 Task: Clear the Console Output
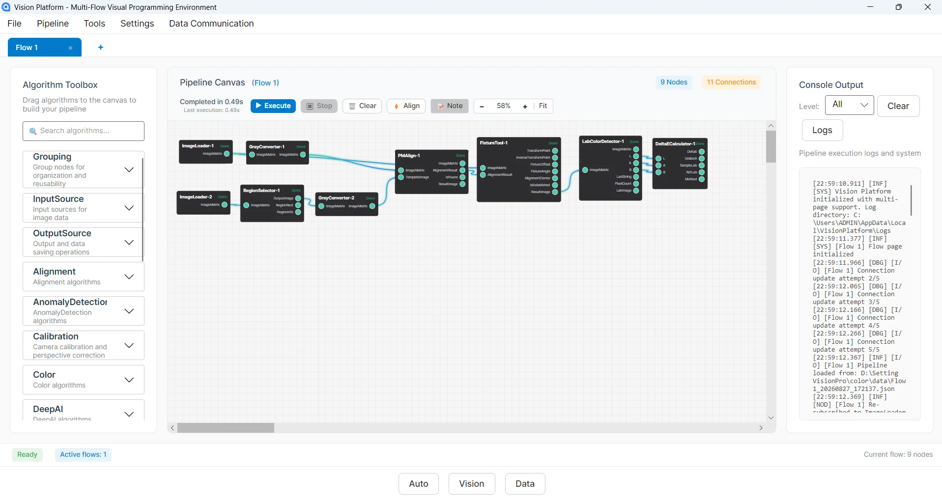pyautogui.click(x=898, y=106)
